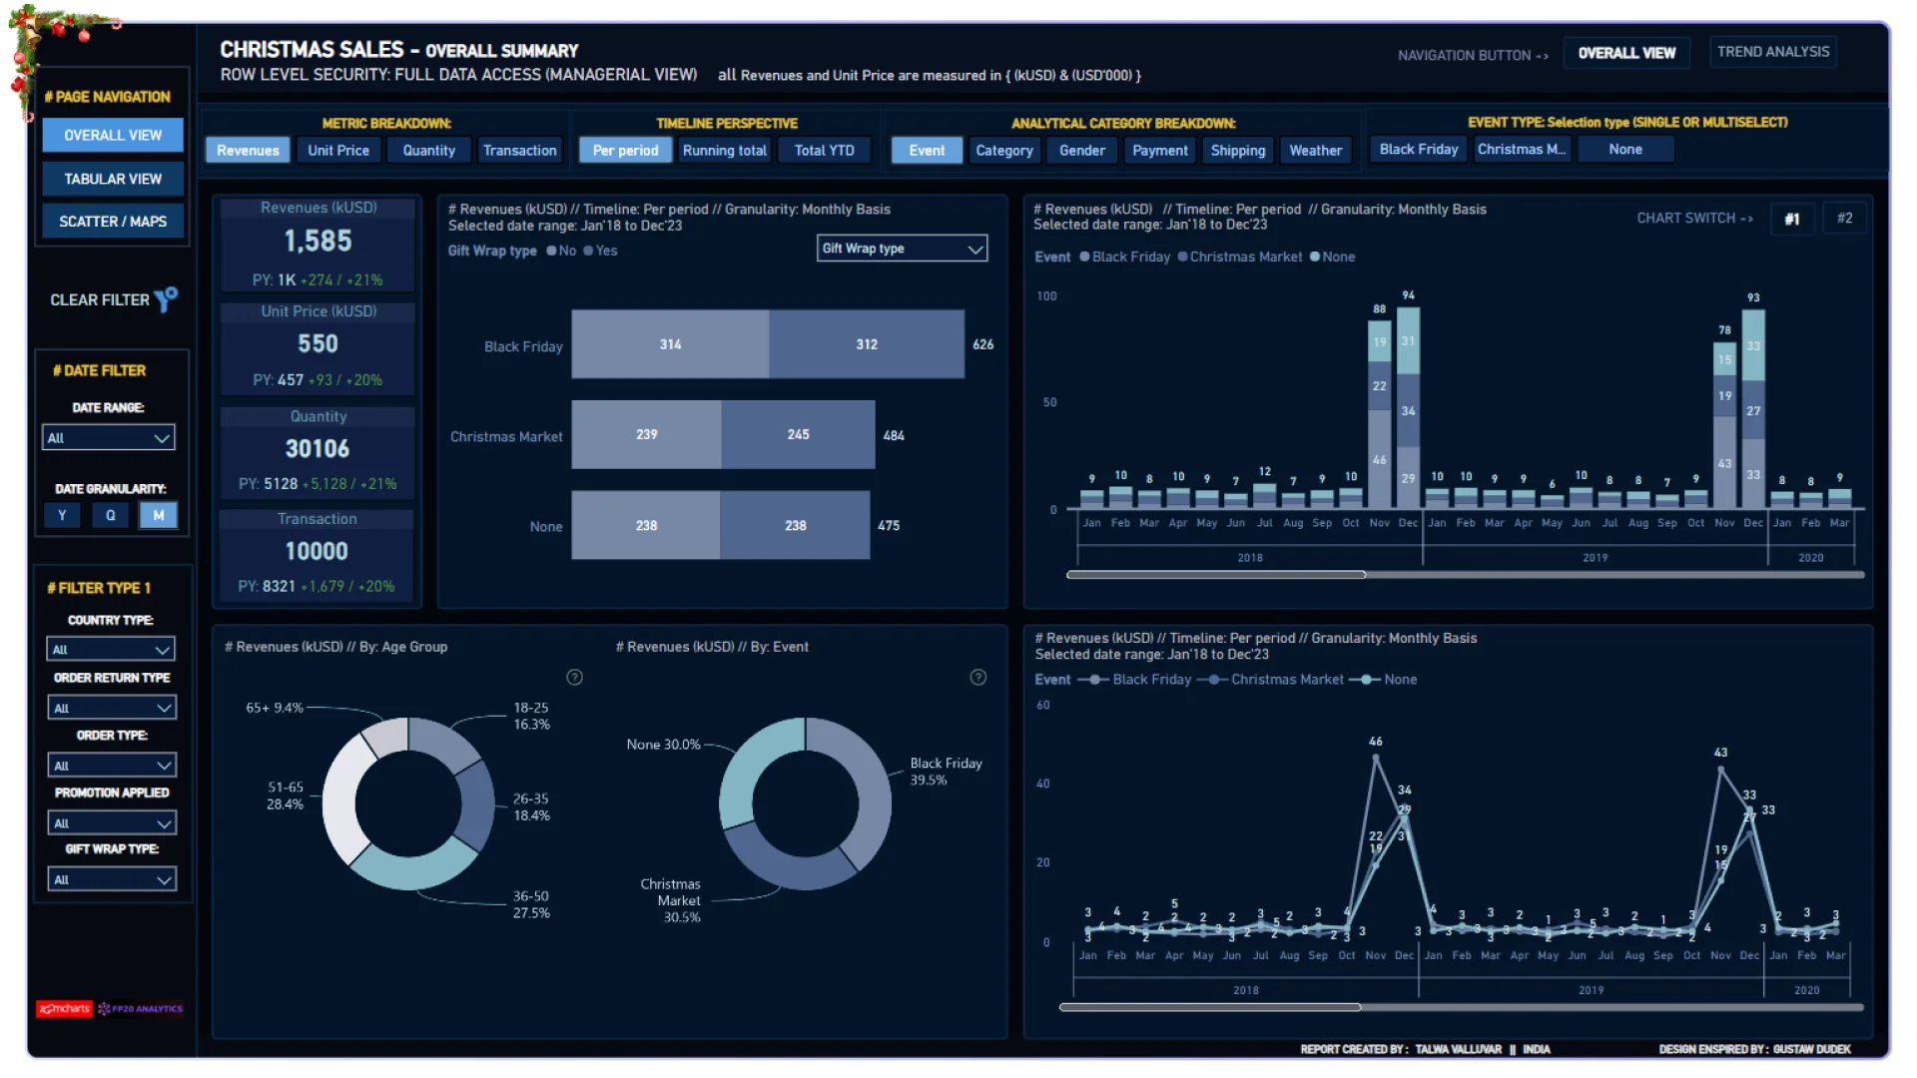Switch to Shipping breakdown

click(1238, 151)
